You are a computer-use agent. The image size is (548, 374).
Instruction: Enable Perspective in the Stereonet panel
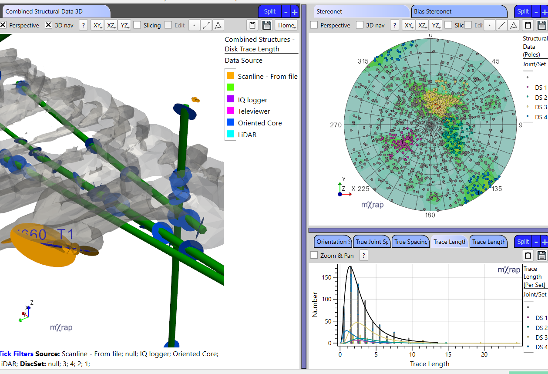tap(314, 25)
